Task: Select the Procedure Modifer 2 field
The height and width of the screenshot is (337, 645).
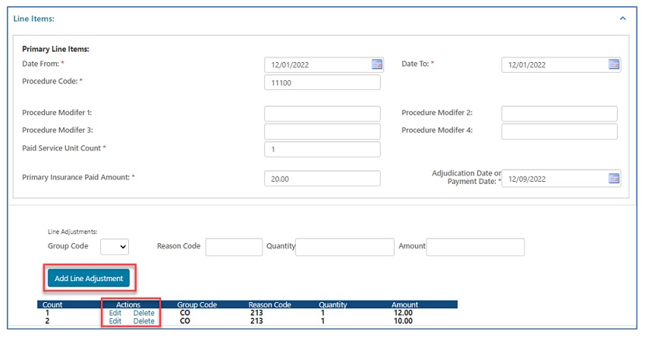Action: tap(559, 114)
